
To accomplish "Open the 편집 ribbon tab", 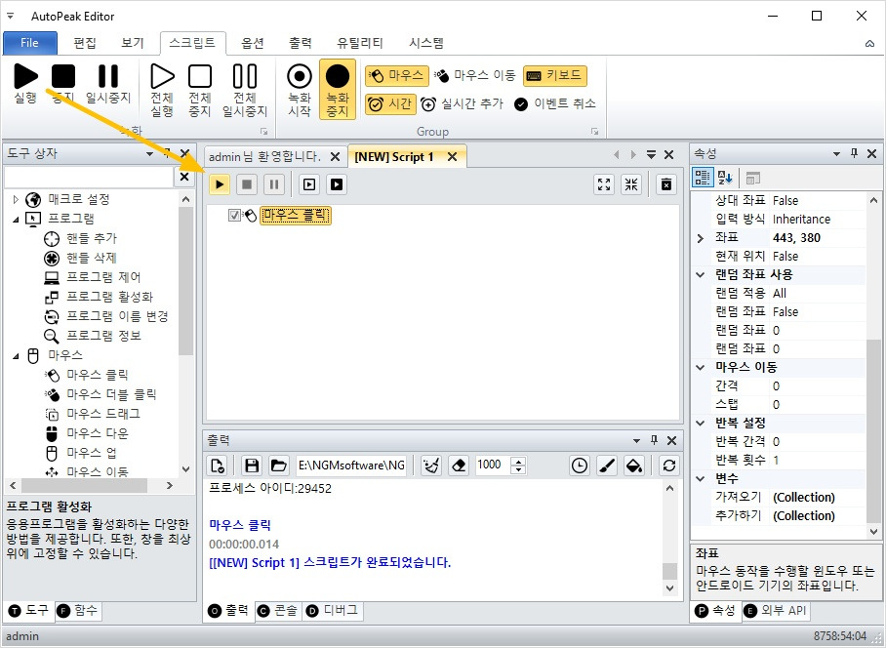I will click(85, 43).
